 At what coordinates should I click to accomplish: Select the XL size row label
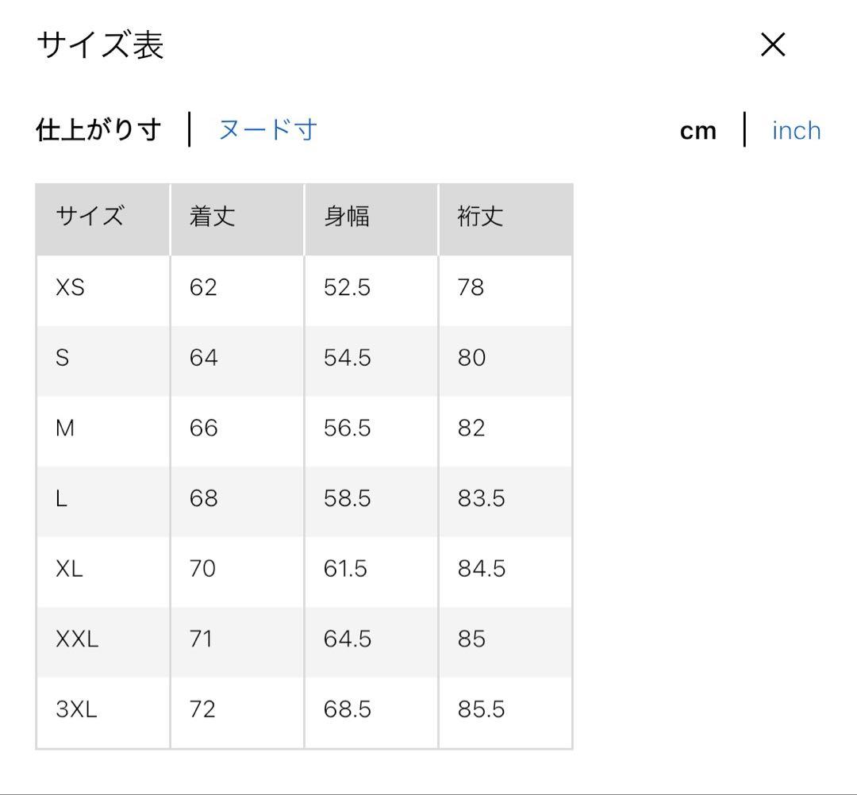[x=69, y=569]
